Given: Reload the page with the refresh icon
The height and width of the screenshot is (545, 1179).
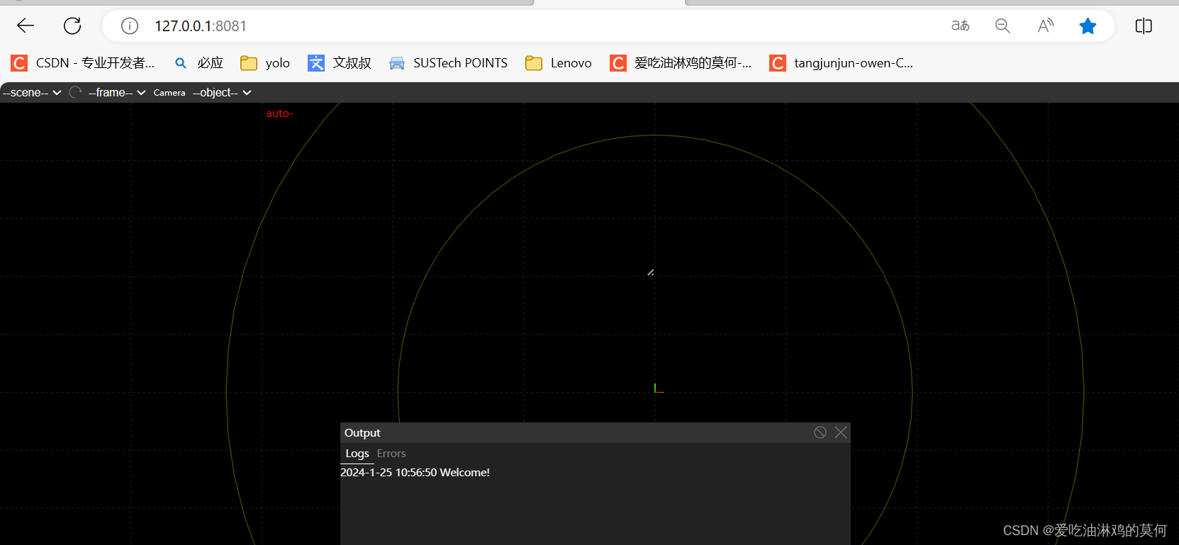Looking at the screenshot, I should coord(72,26).
